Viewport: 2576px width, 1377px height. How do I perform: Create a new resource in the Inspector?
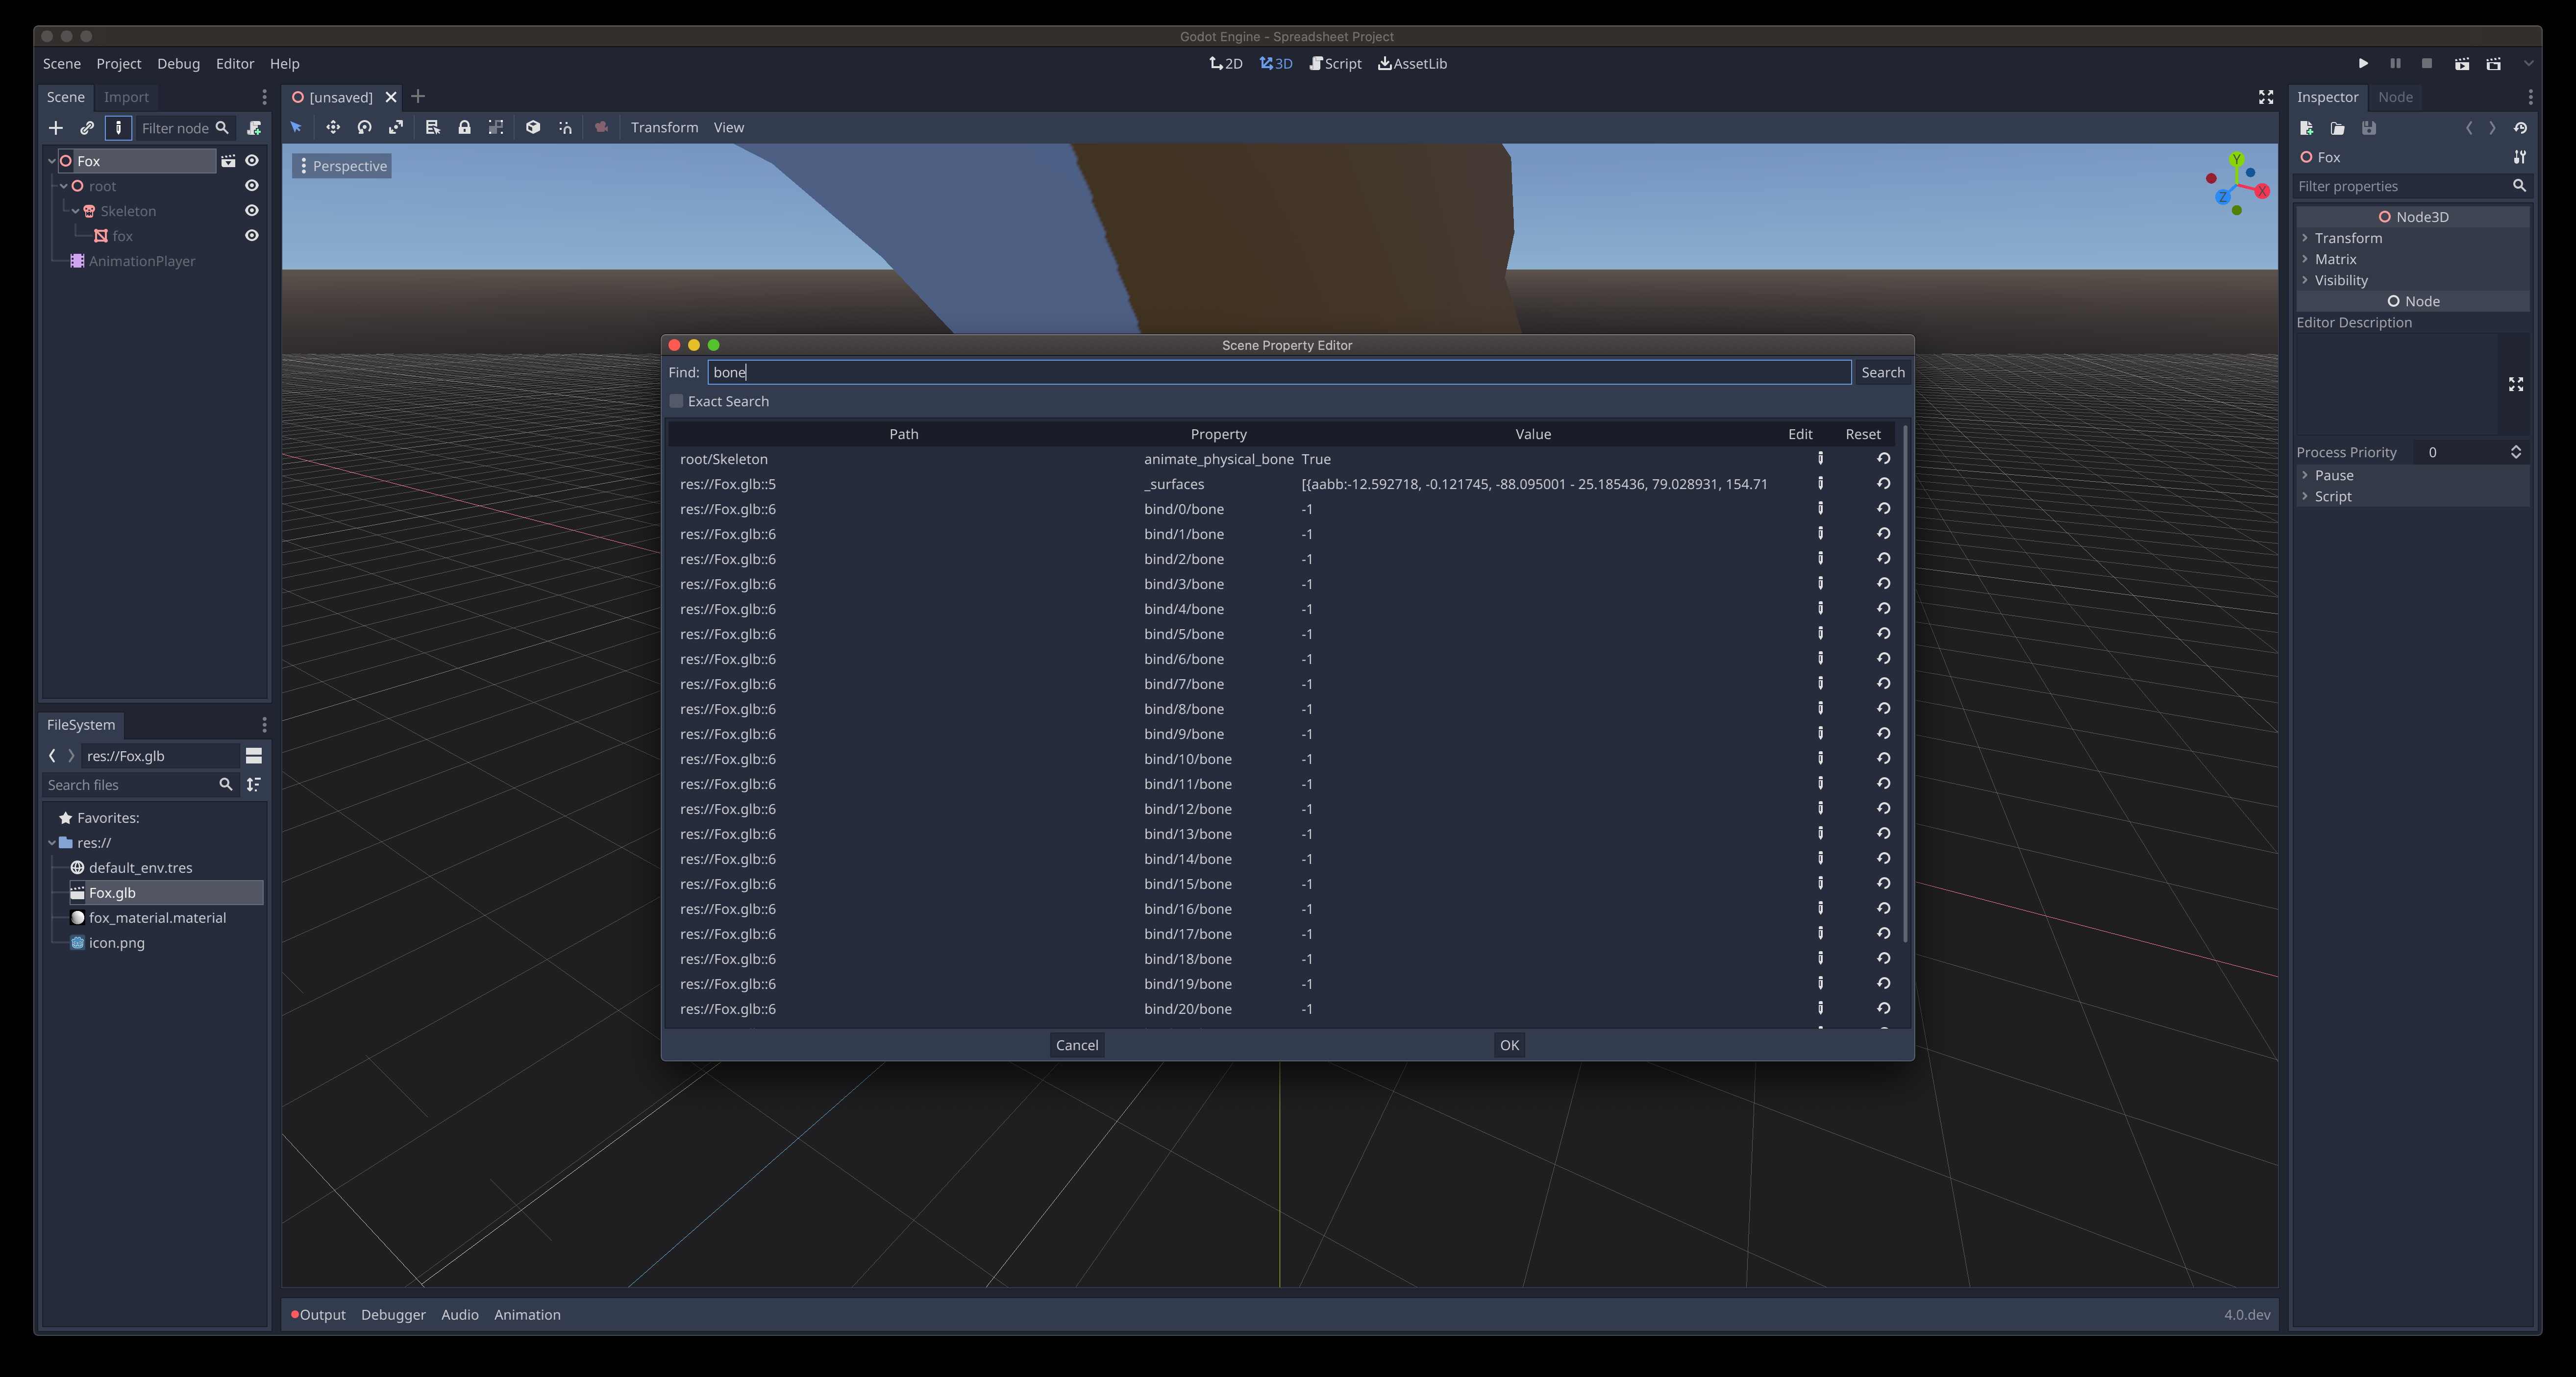[2307, 128]
